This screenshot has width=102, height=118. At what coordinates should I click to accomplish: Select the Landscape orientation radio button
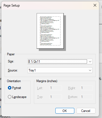click(x=9, y=97)
